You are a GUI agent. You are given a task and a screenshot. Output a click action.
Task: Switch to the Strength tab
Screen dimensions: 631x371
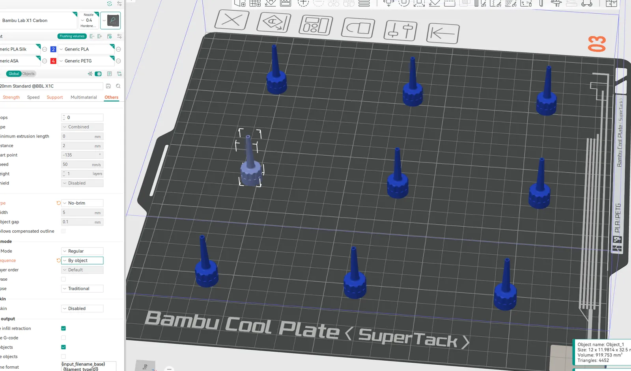(x=11, y=97)
